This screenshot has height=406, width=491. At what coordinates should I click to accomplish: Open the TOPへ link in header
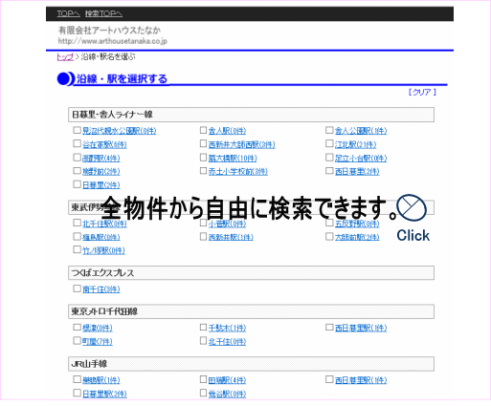coord(68,13)
